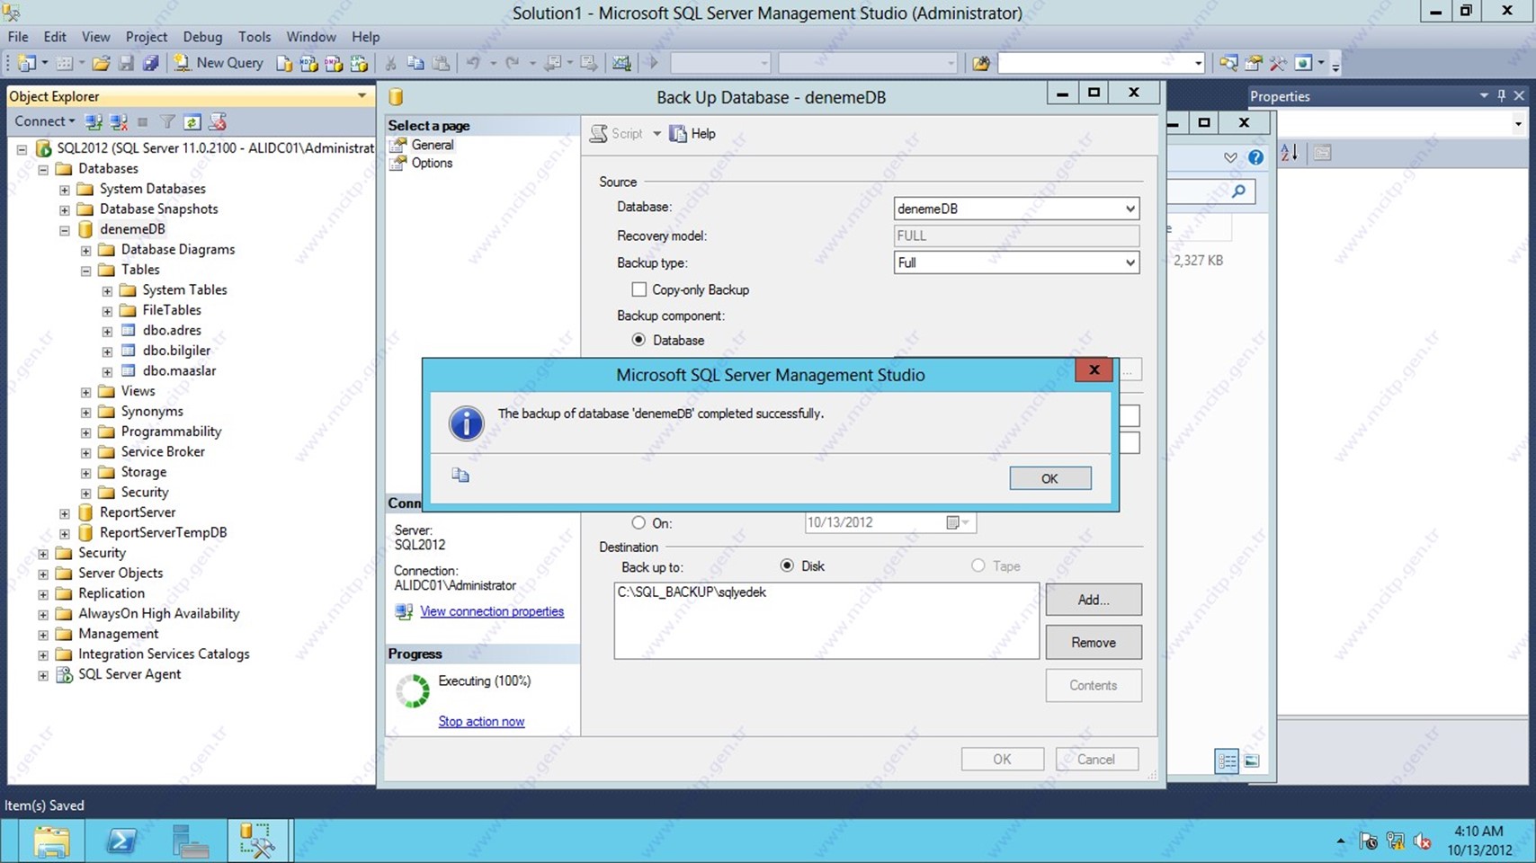Click the crossed tools icon in toolbar
Viewport: 1536px width, 863px height.
click(1278, 63)
